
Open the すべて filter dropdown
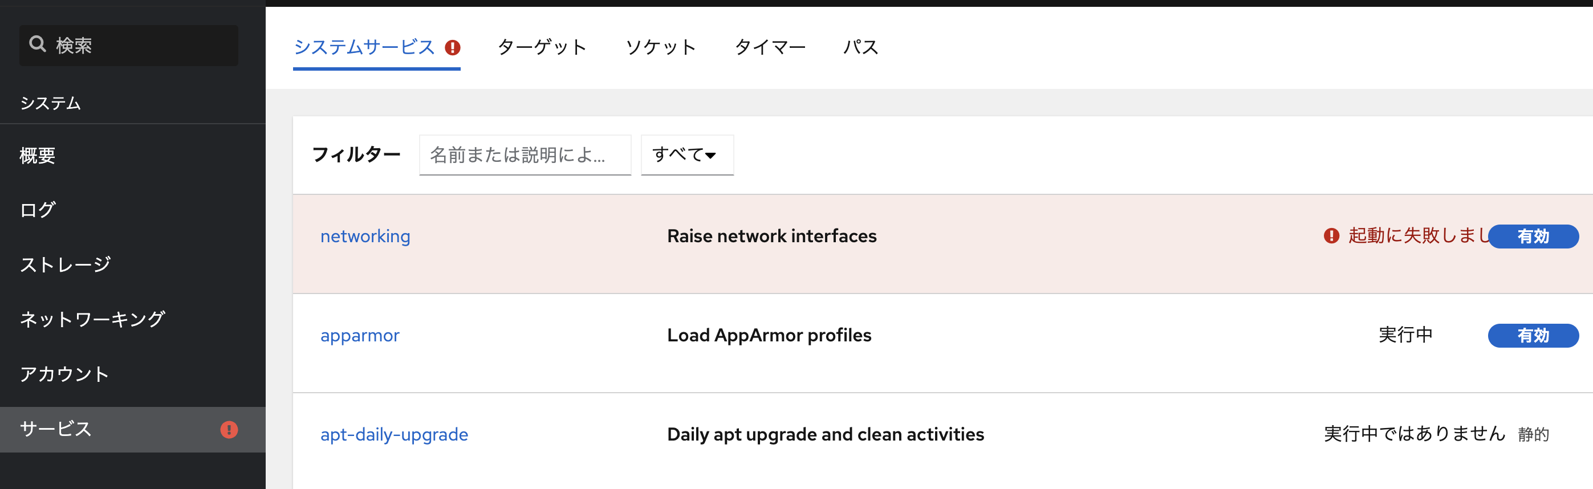point(687,154)
